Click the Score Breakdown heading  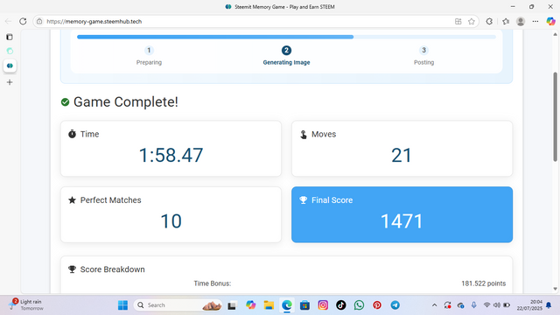tap(113, 269)
